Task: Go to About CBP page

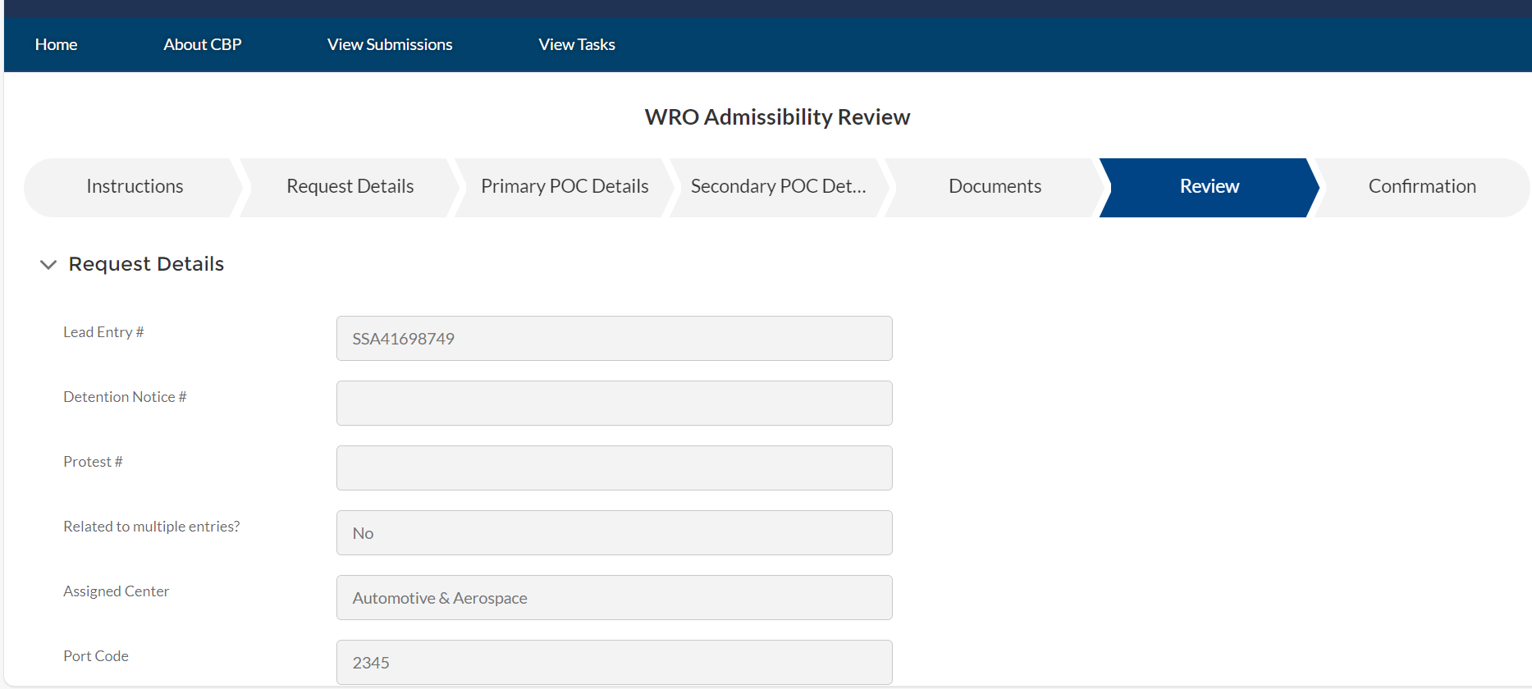Action: click(x=202, y=45)
